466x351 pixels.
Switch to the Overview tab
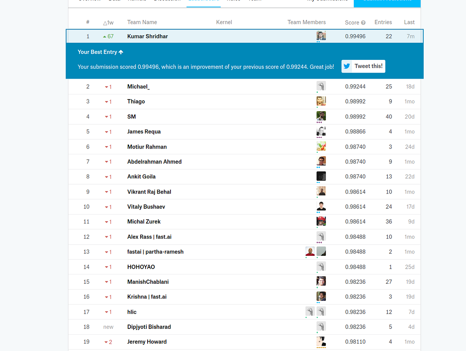[x=89, y=1]
